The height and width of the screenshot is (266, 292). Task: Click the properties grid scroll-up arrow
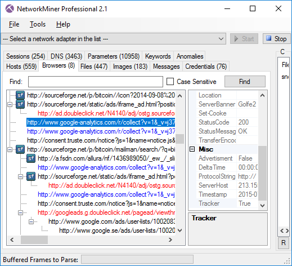pos(262,95)
